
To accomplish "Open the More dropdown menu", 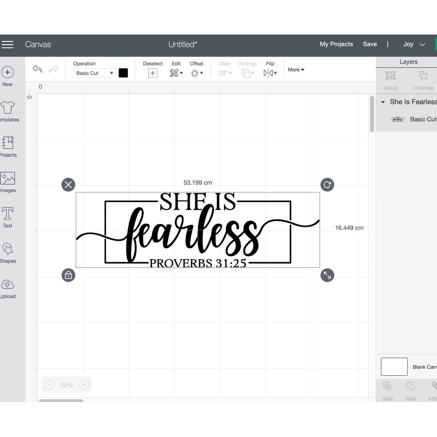I will [x=296, y=69].
